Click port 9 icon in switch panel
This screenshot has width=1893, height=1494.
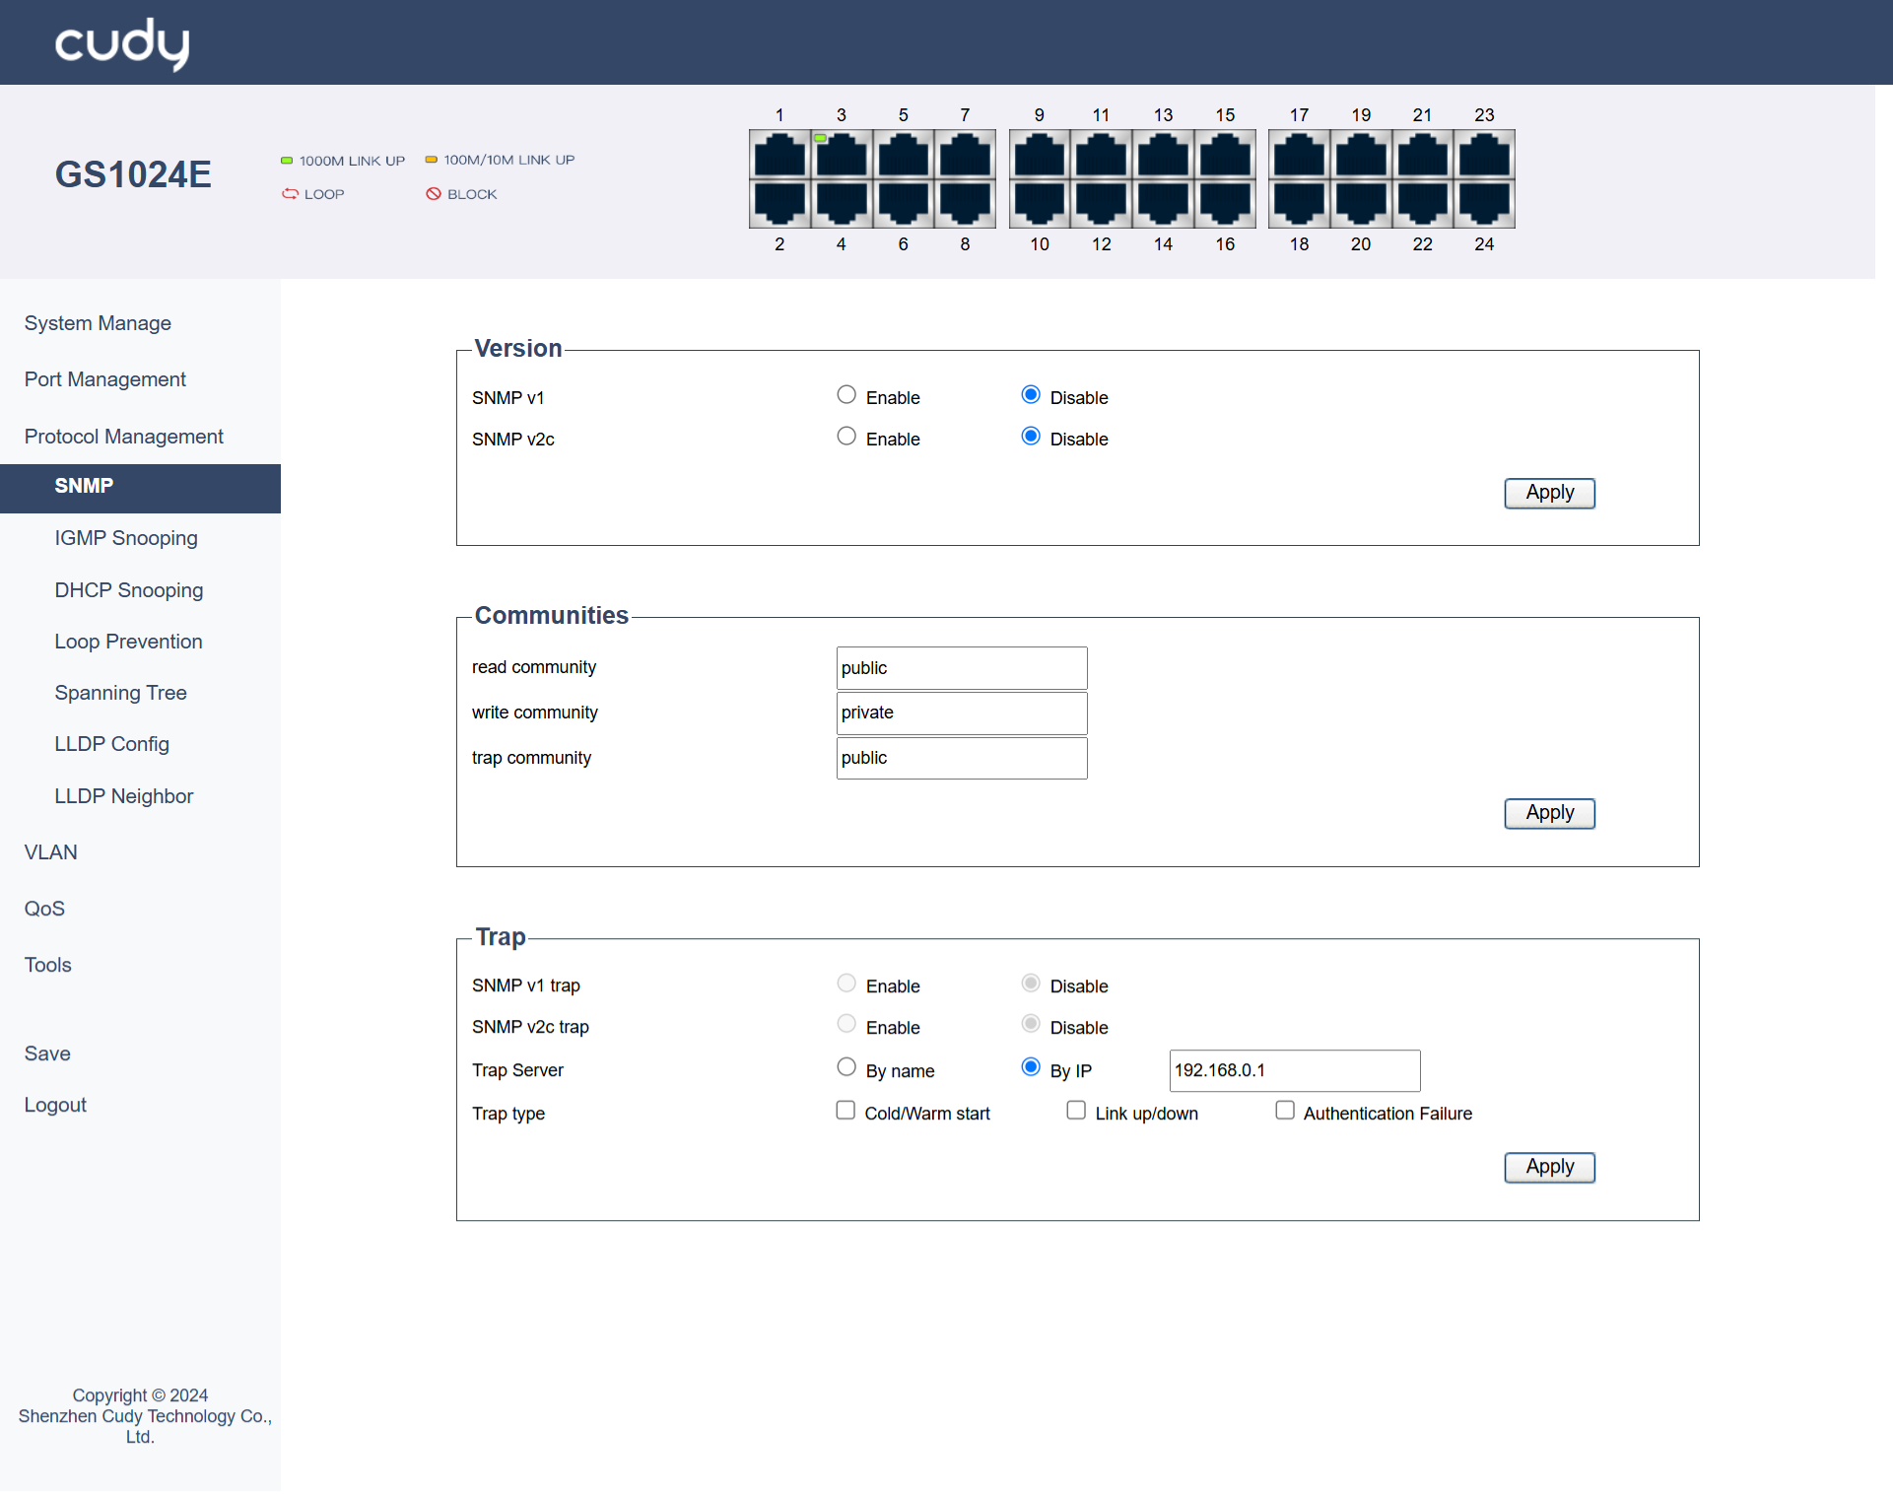(1040, 155)
